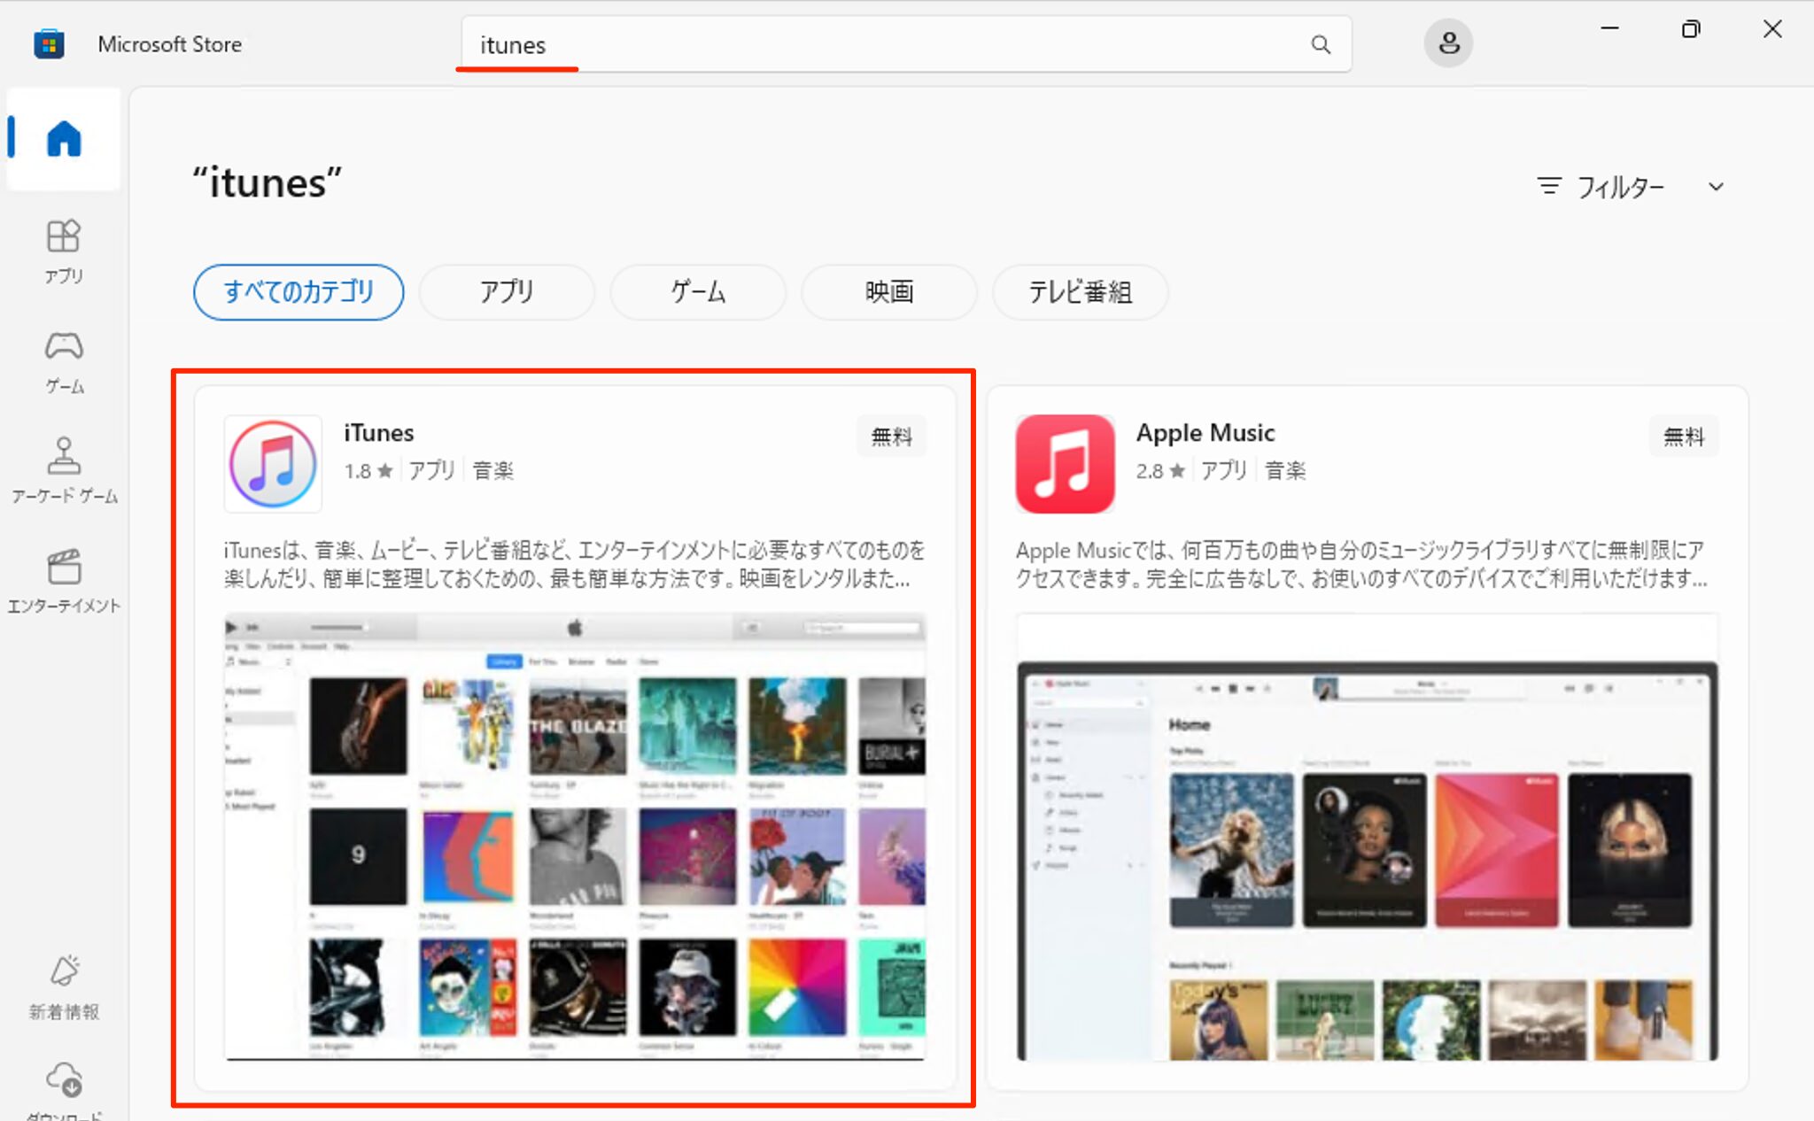Viewport: 1814px width, 1121px height.
Task: Switch to the ゲーム category tab
Action: [x=697, y=292]
